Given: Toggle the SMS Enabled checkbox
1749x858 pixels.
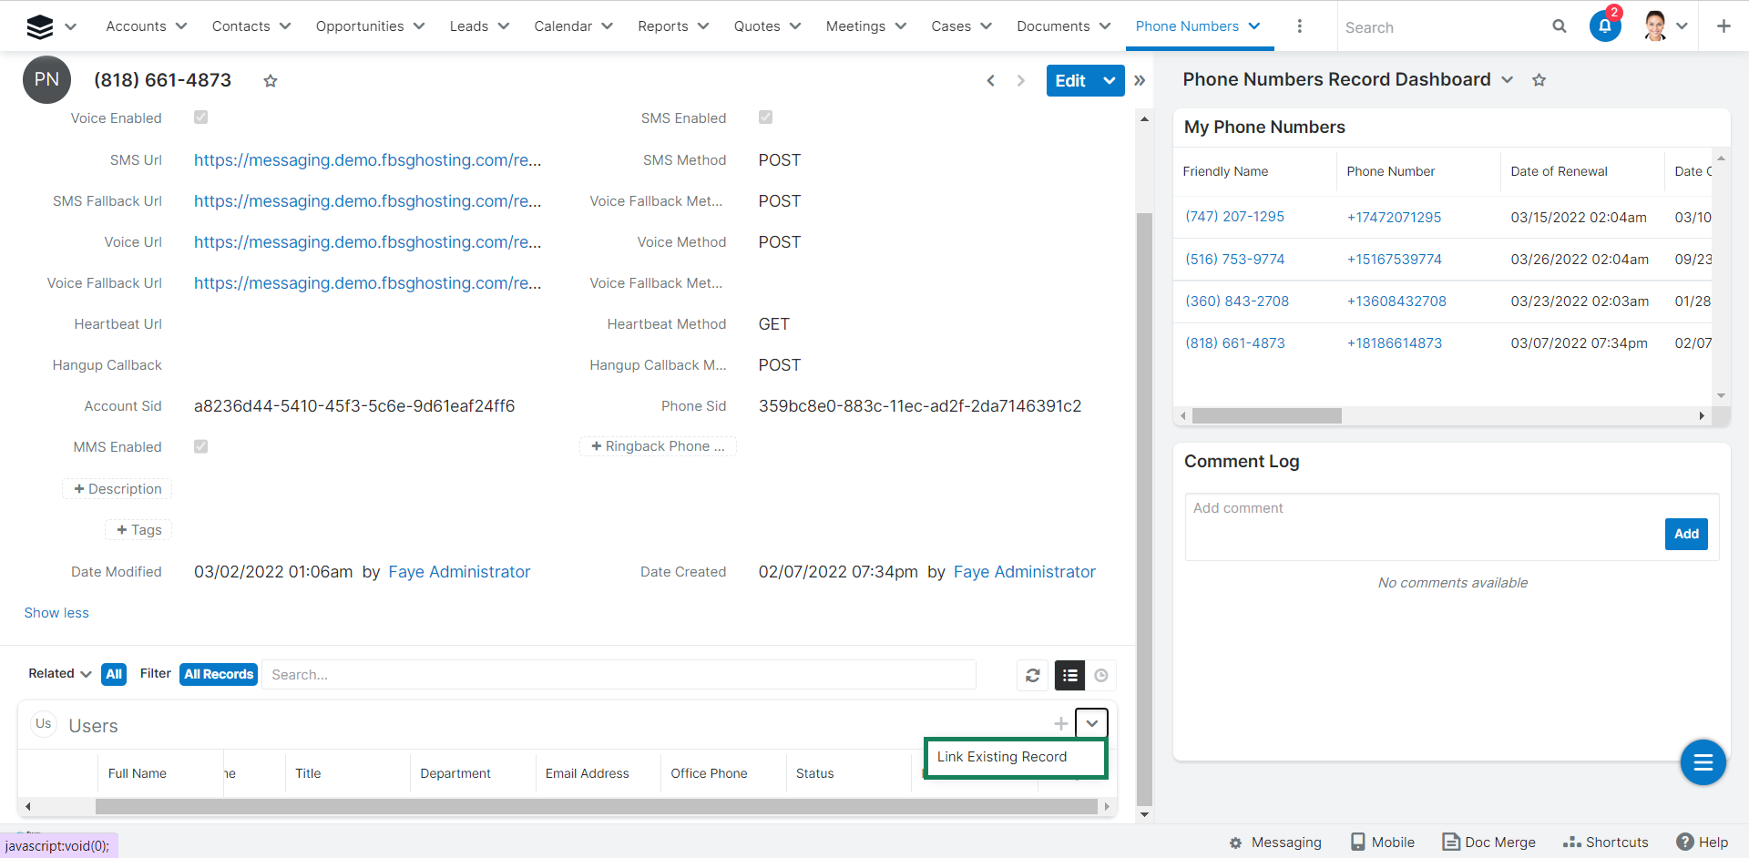Looking at the screenshot, I should click(766, 117).
